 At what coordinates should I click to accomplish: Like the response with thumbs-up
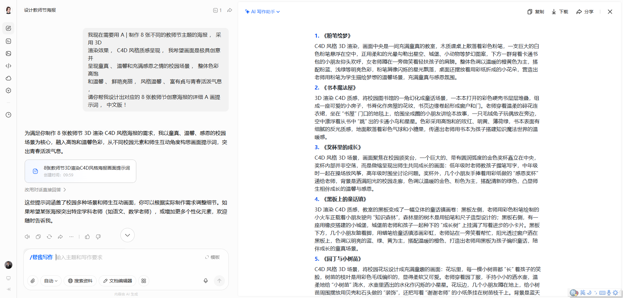pos(87,237)
